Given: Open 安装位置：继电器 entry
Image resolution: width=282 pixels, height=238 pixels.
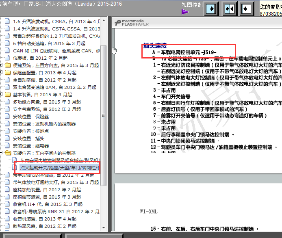Looking at the screenshot, I should coord(31,146).
